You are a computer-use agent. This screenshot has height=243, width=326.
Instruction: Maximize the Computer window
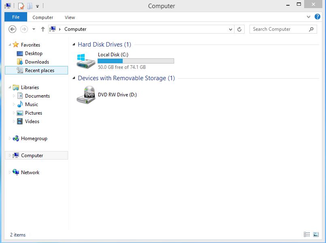coord(299,4)
